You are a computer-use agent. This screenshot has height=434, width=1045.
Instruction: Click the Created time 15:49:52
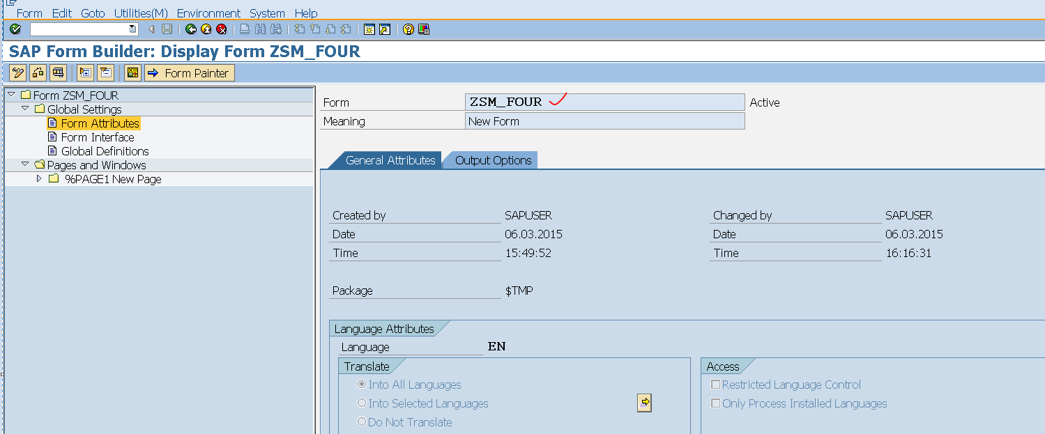[x=528, y=253]
